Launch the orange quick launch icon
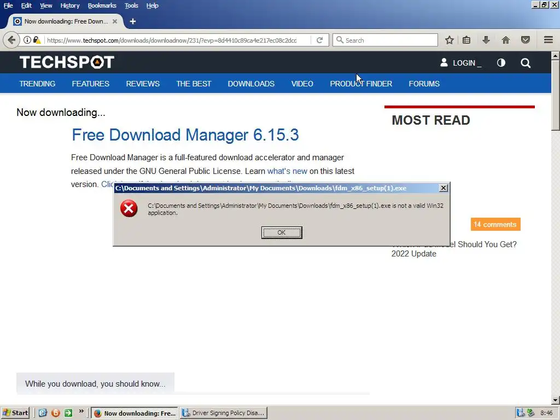 (55, 413)
